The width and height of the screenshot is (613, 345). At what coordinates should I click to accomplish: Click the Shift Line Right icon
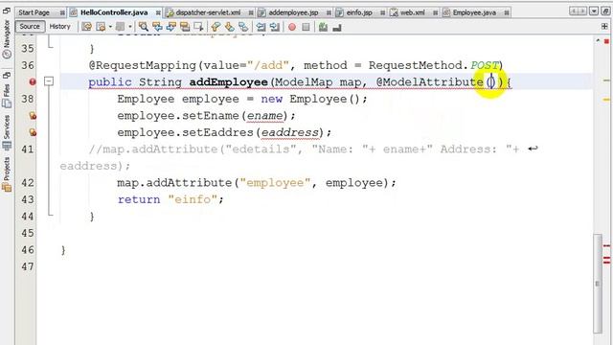point(275,27)
